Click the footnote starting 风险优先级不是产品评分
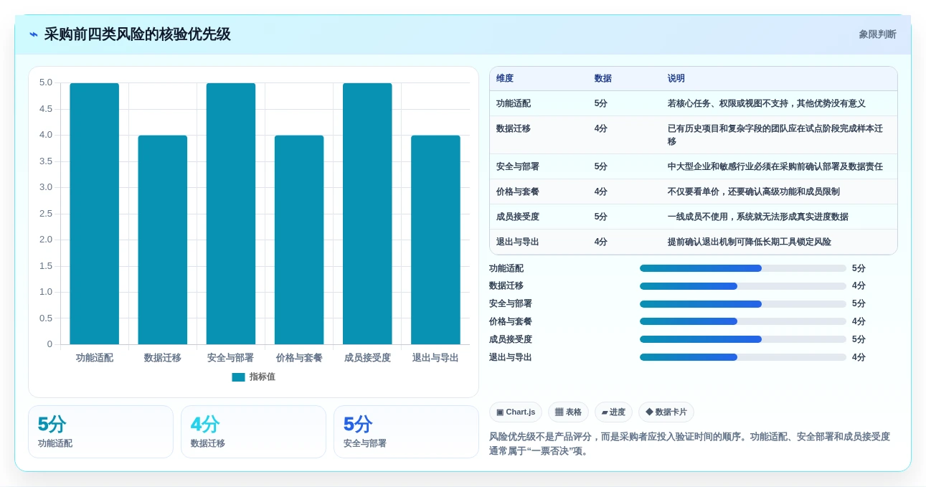The height and width of the screenshot is (487, 926). (x=689, y=444)
